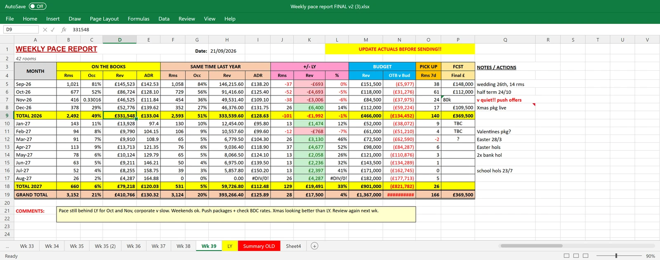The image size is (660, 260).
Task: Select the WEEKLY PACE REPORT title cell
Action: [57, 49]
